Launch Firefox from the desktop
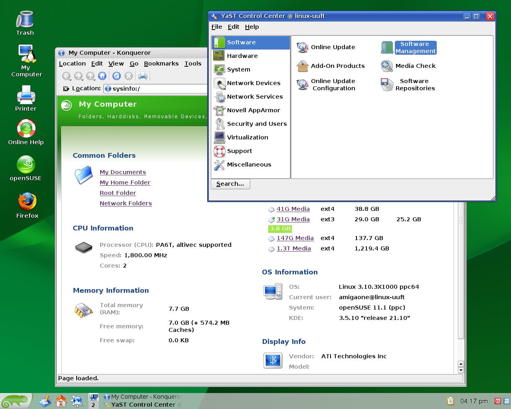 pos(27,206)
